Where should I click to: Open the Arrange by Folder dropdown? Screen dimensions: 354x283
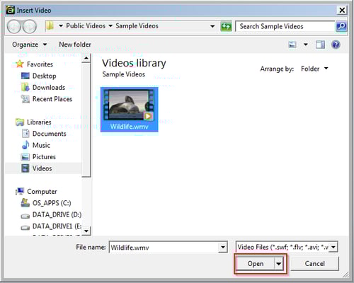[x=314, y=69]
